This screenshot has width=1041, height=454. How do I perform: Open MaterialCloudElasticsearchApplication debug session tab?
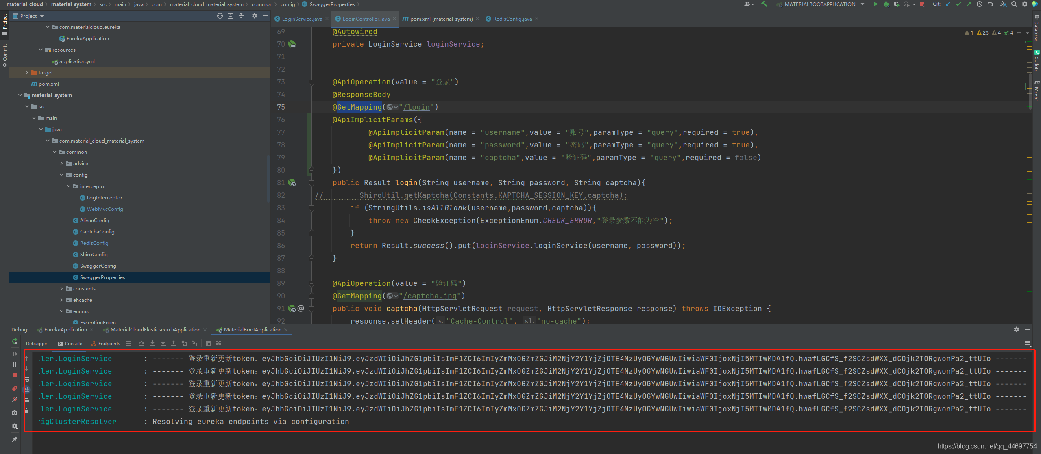[x=155, y=330]
